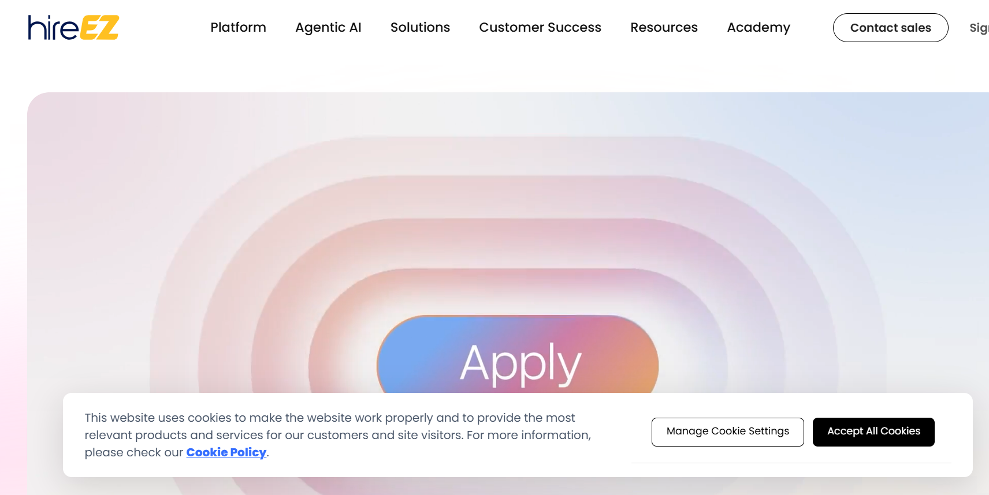Open Manage Cookie Settings

pyautogui.click(x=727, y=432)
